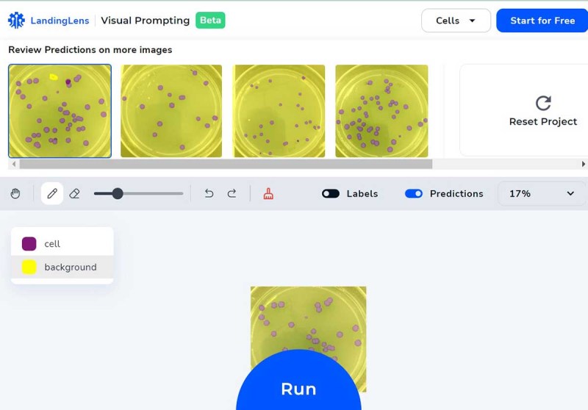Toggle the Predictions switch off
588x410 pixels.
tap(414, 193)
